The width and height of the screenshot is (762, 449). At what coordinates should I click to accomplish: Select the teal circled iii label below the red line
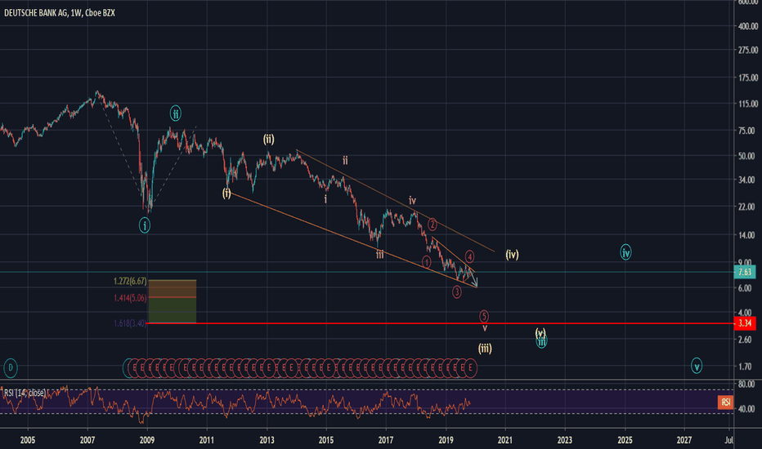tap(541, 341)
